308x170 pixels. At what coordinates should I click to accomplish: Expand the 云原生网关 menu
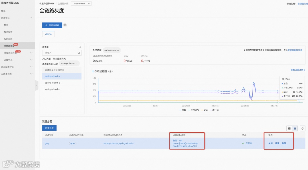pos(31,74)
